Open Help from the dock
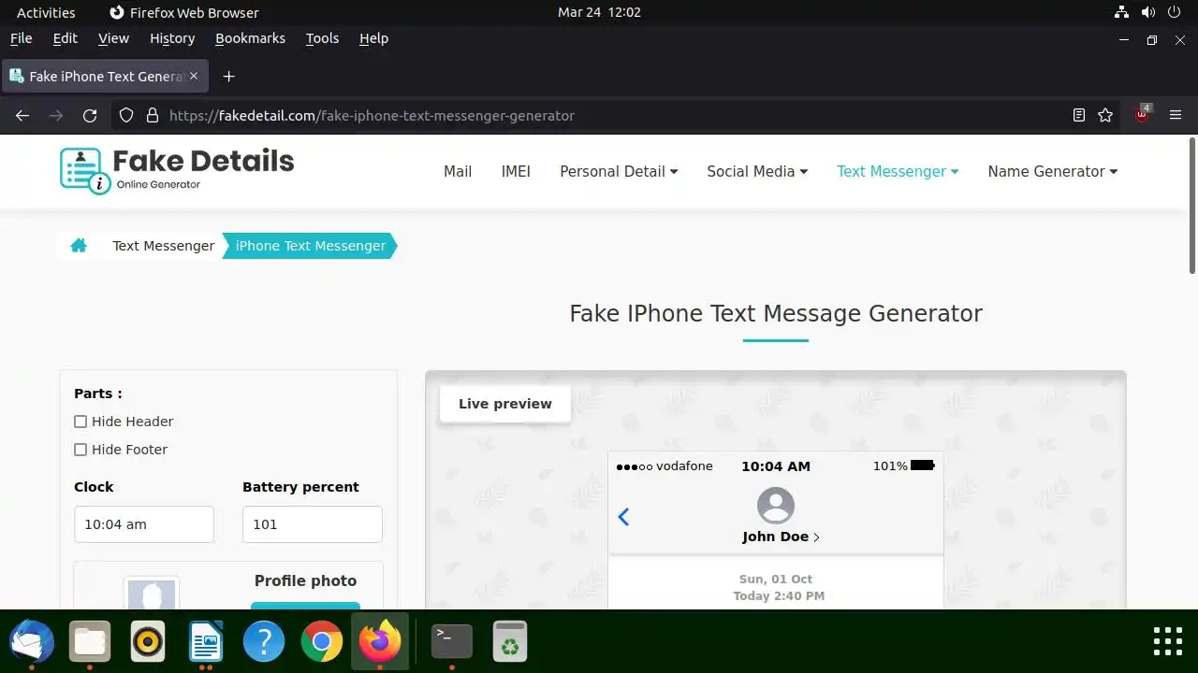This screenshot has height=673, width=1198. [264, 642]
